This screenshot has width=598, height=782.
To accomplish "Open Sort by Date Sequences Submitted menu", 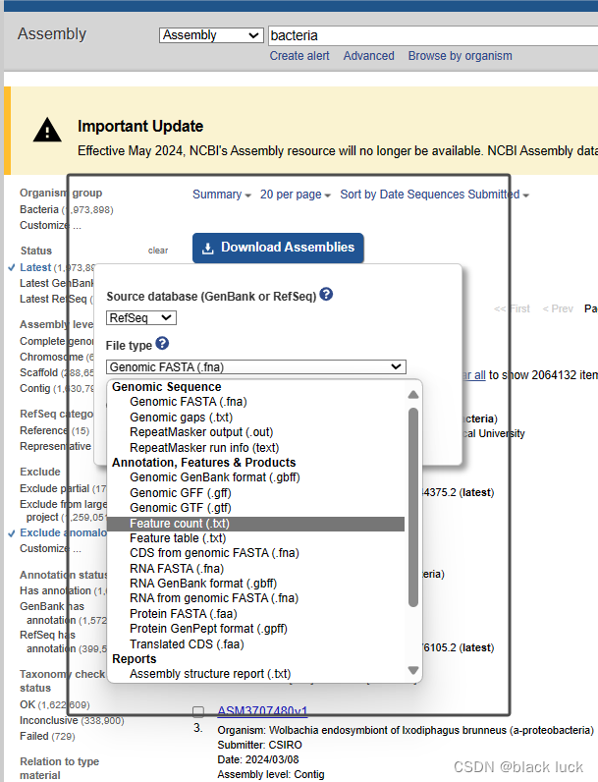I will pos(434,195).
